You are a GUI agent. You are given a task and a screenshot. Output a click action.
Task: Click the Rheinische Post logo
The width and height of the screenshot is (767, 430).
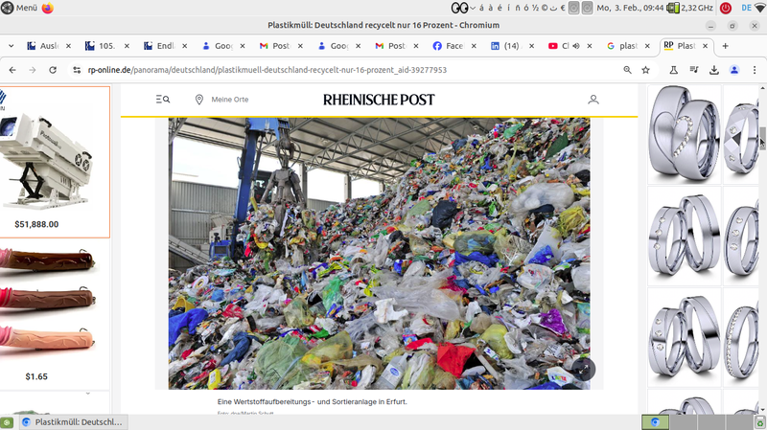379,100
